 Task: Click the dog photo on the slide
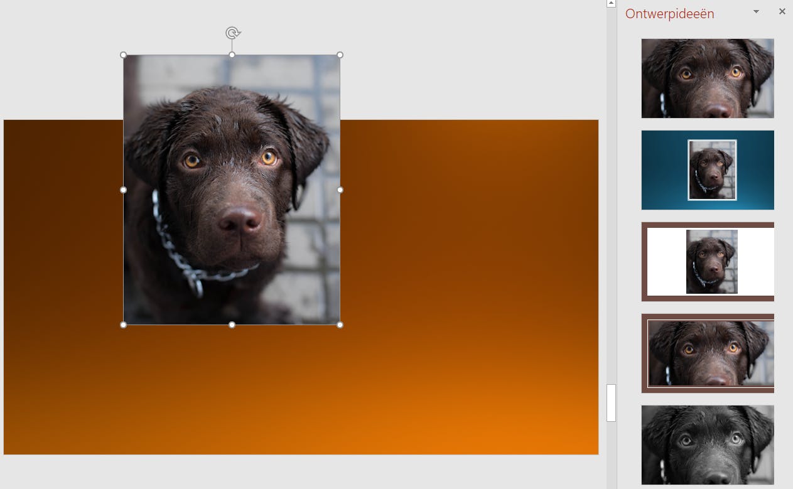click(x=232, y=190)
